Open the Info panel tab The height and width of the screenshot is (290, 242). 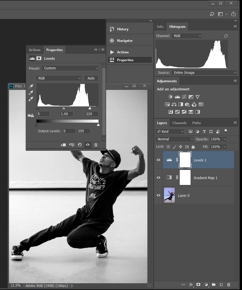(x=160, y=27)
